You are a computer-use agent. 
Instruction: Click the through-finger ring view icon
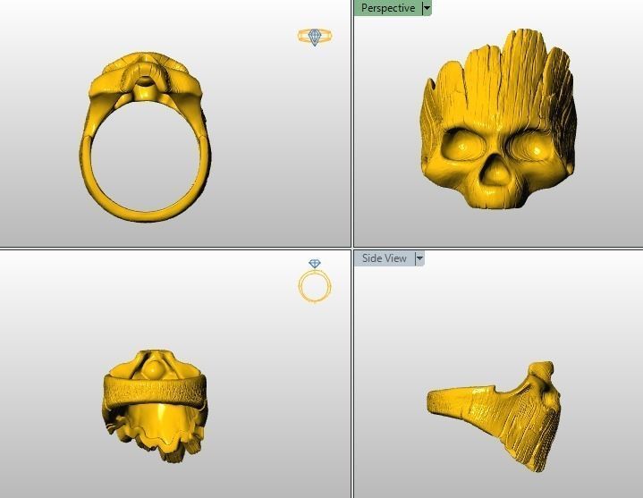[x=315, y=282]
